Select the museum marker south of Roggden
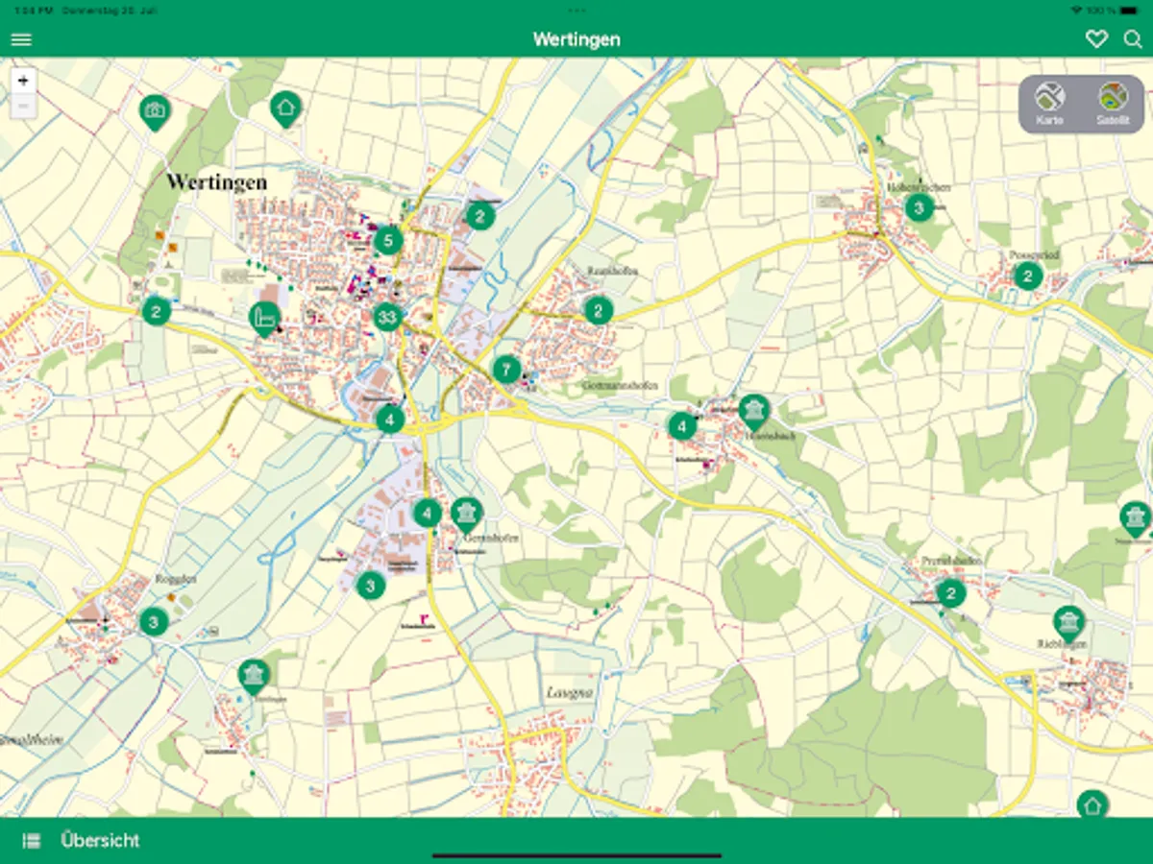This screenshot has width=1153, height=864. tap(254, 676)
